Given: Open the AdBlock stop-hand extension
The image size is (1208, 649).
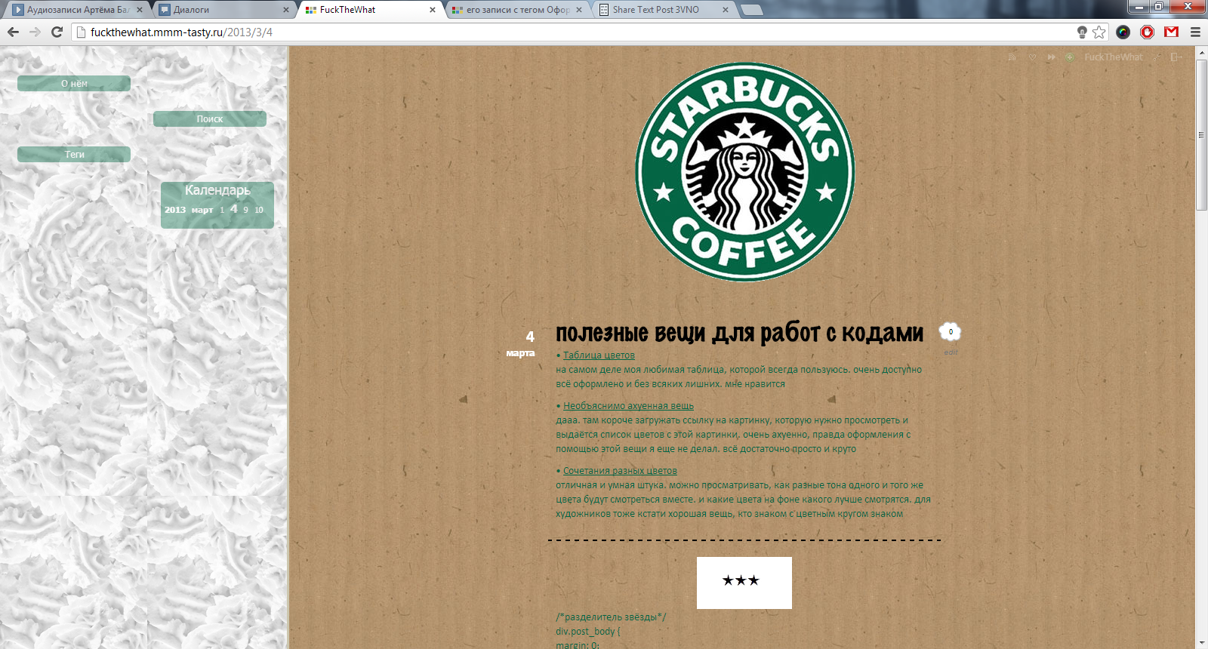Looking at the screenshot, I should pos(1148,32).
